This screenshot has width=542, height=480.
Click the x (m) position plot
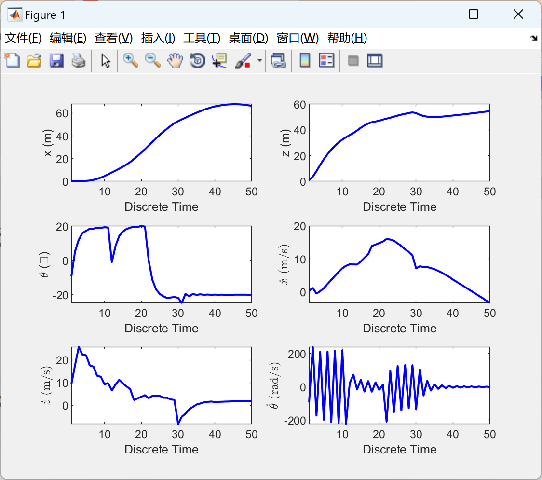click(162, 142)
